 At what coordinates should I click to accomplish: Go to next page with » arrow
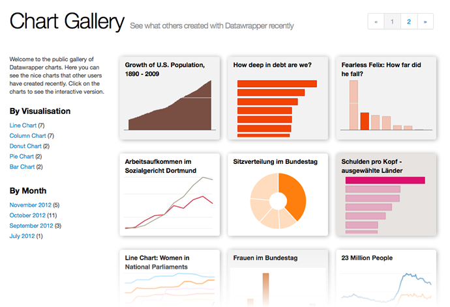coord(425,22)
